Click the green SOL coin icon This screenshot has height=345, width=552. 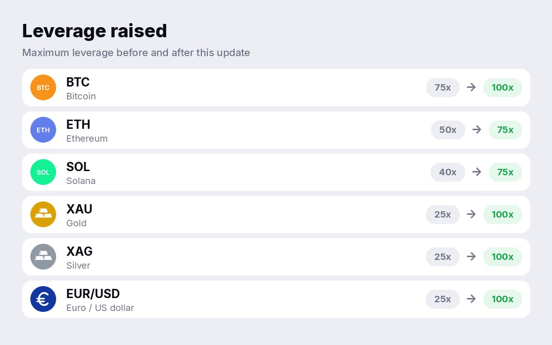click(x=43, y=172)
